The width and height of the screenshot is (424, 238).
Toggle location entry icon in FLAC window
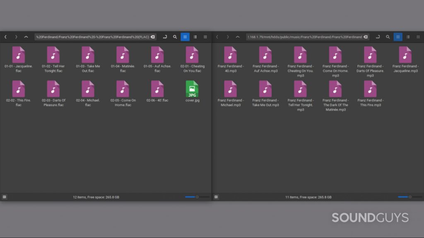[165, 37]
